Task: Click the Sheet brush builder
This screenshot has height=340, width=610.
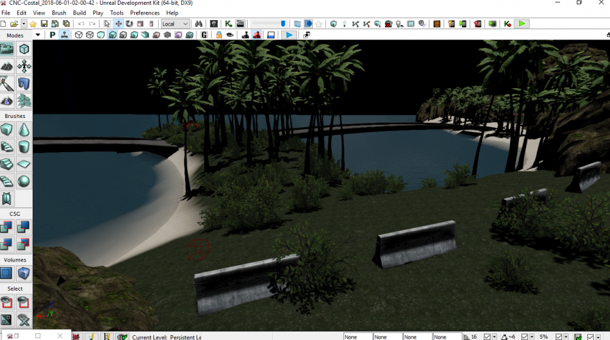Action: pyautogui.click(x=24, y=164)
